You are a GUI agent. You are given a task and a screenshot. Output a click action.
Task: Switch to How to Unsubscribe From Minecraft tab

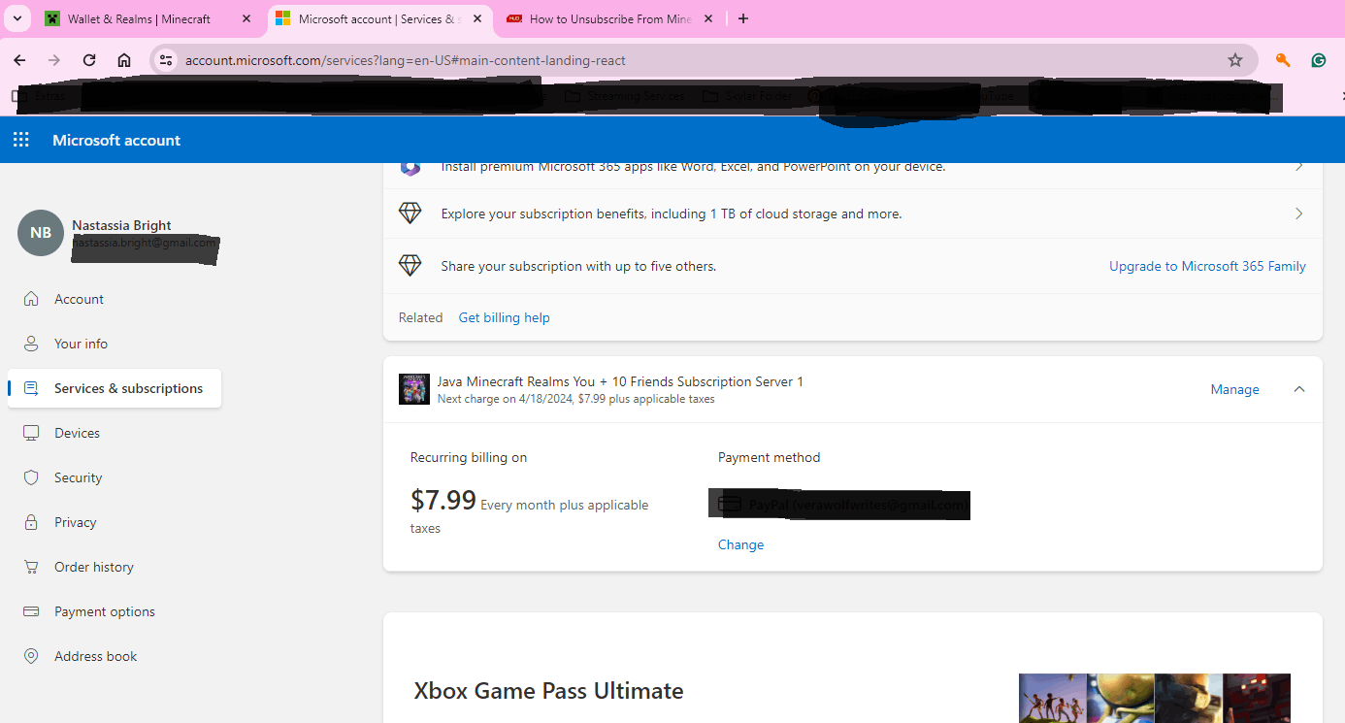click(609, 18)
